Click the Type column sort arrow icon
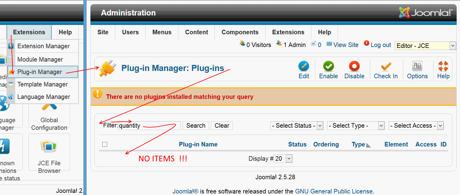 [368, 145]
